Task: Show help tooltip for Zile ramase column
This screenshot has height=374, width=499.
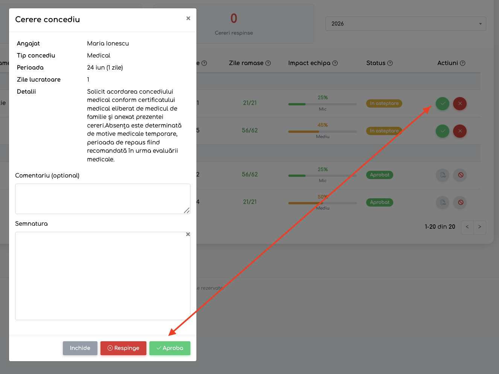Action: pos(268,63)
